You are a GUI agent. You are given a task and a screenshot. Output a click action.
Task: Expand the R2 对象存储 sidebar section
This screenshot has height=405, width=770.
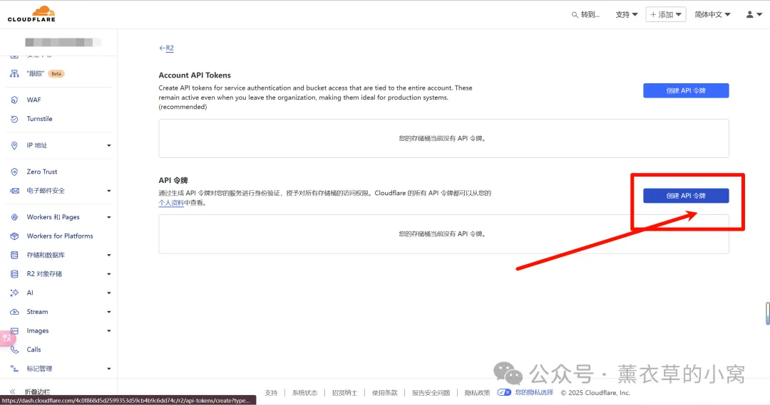click(108, 274)
